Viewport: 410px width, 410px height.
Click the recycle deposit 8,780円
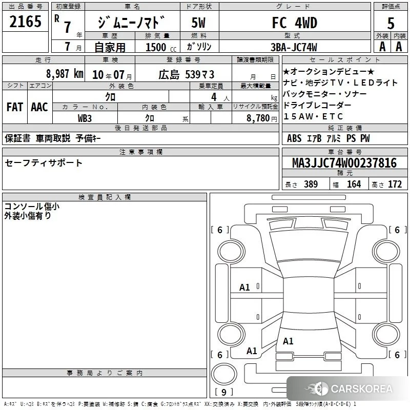click(x=262, y=118)
